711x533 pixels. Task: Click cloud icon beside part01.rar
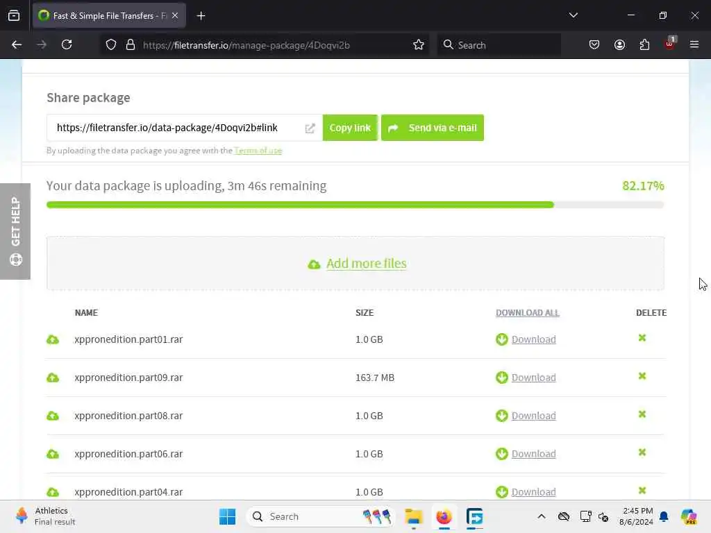[53, 339]
